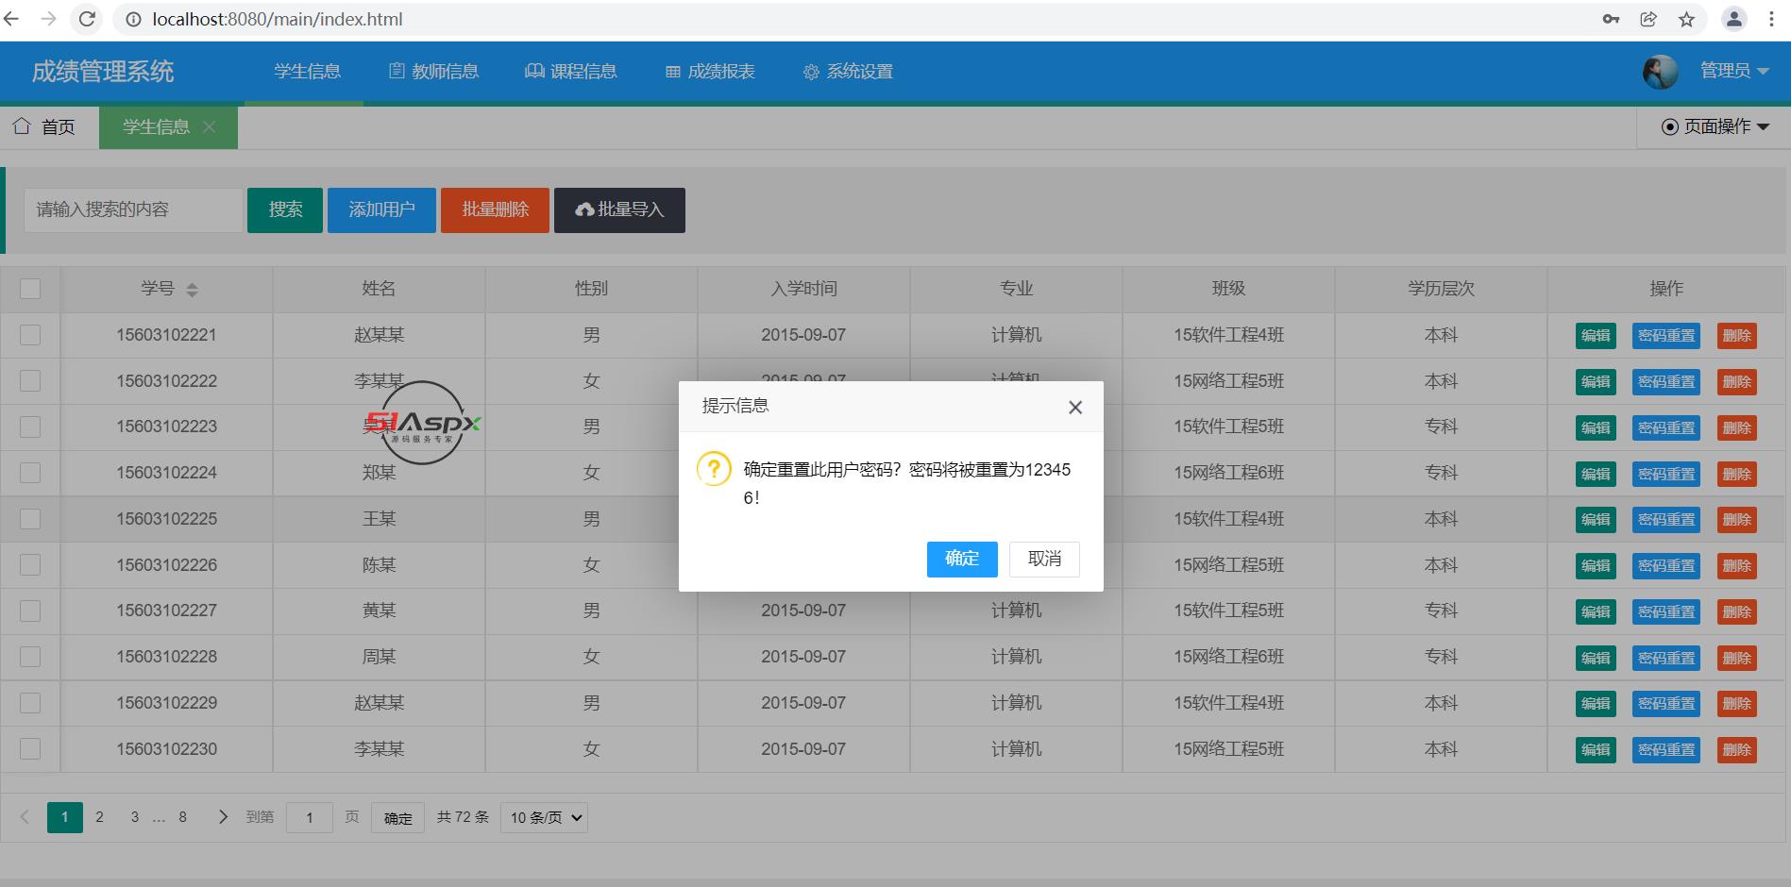Go back using browser back arrow
1791x887 pixels.
coord(11,19)
